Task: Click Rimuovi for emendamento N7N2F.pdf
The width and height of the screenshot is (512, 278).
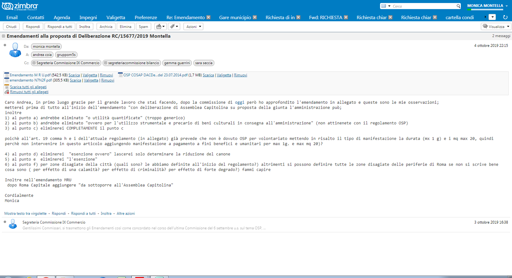Action: 108,80
